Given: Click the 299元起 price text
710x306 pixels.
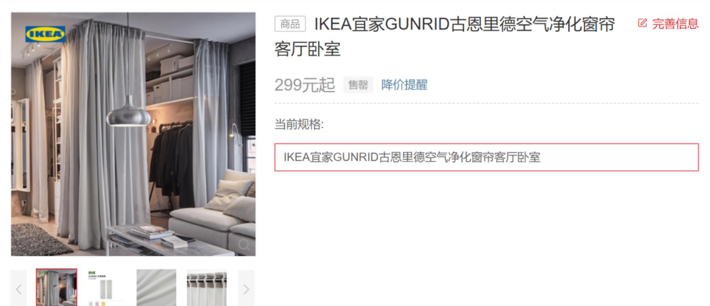Looking at the screenshot, I should click(x=305, y=85).
